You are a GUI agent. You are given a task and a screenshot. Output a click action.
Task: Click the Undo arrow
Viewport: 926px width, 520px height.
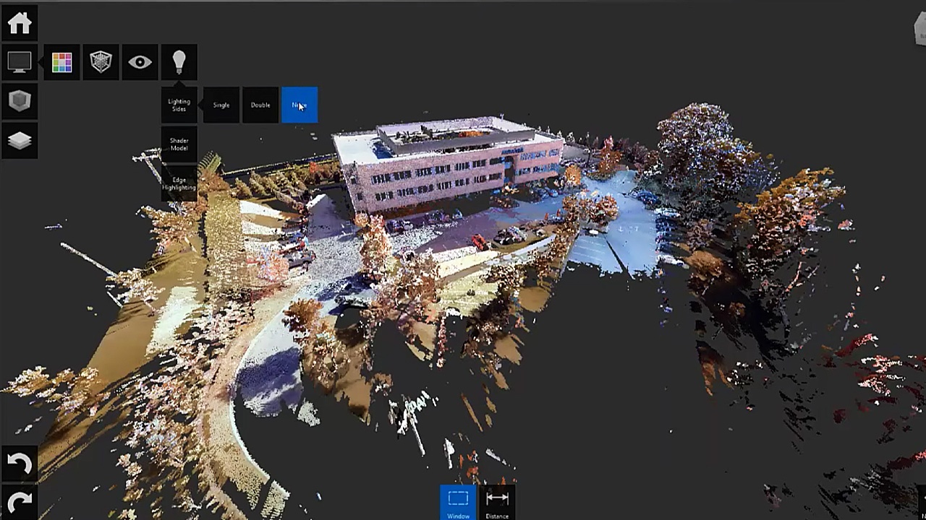pos(20,464)
